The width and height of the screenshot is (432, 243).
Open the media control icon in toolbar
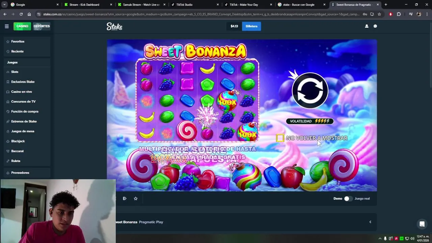(411, 14)
